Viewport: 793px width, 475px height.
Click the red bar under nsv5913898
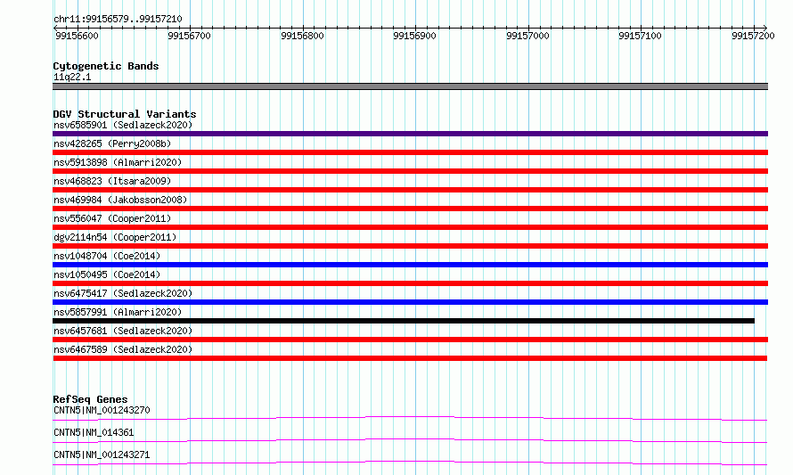410,171
